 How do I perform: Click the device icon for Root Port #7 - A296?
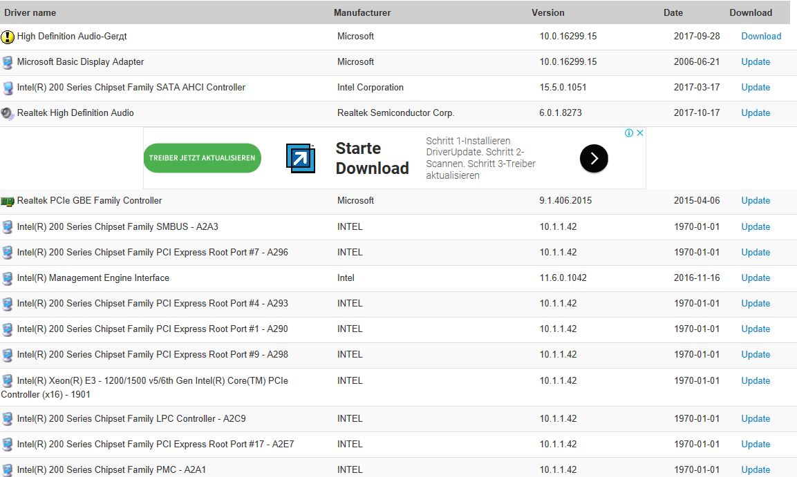[x=8, y=253]
